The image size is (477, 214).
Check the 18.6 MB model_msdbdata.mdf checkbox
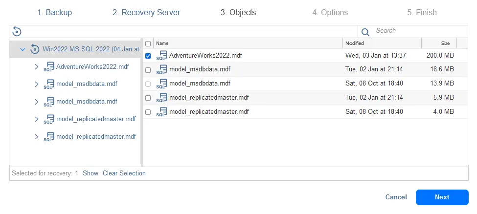148,70
